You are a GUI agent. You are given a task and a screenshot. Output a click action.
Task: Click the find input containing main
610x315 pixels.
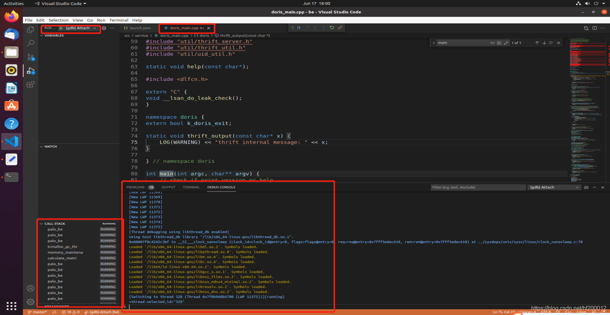(x=463, y=43)
